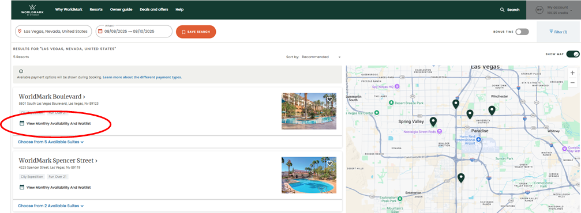581x213 pixels.
Task: Click the Harry Reid International Airport map marker
Action: click(478, 139)
